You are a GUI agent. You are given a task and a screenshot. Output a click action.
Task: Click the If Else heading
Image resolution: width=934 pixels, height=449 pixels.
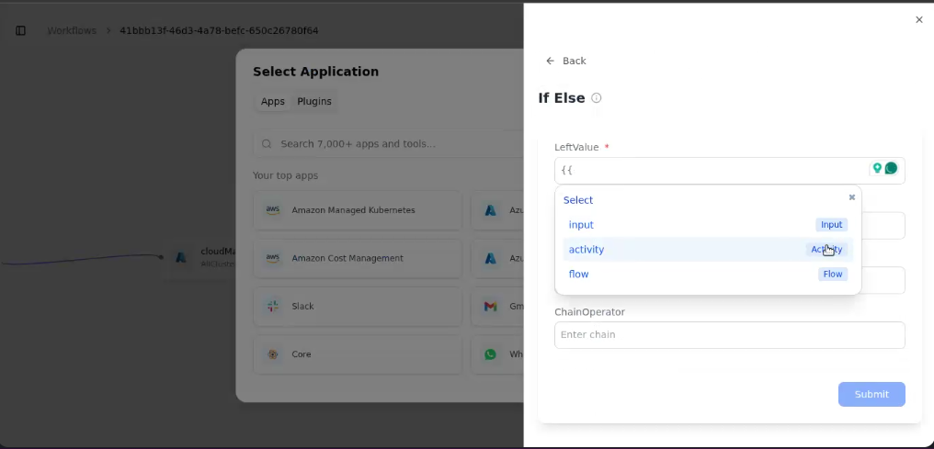(x=561, y=98)
